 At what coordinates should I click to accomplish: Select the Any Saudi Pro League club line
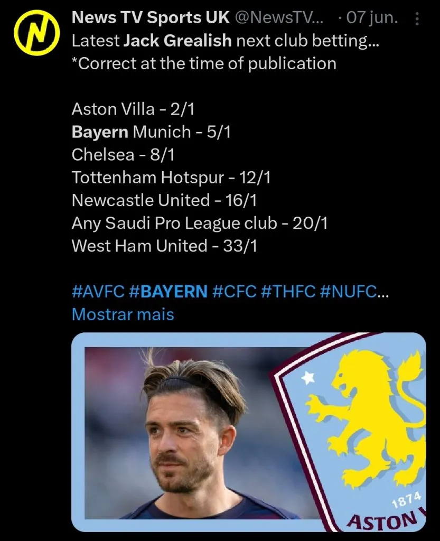coord(200,223)
